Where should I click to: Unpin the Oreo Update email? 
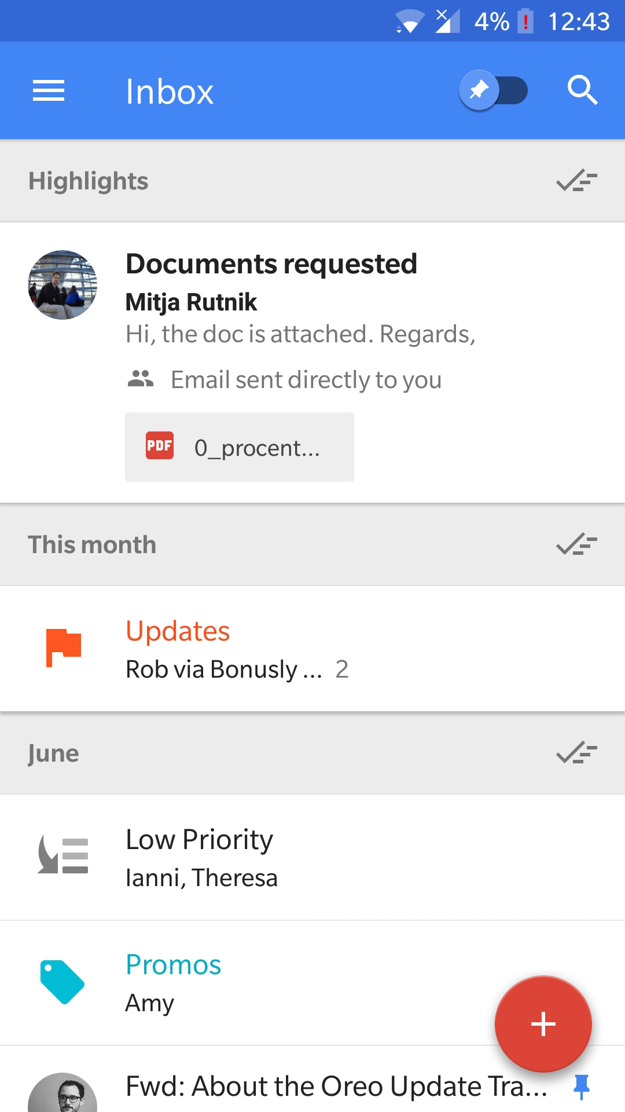(581, 1087)
